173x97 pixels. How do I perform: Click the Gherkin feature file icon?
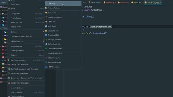(x=46, y=48)
